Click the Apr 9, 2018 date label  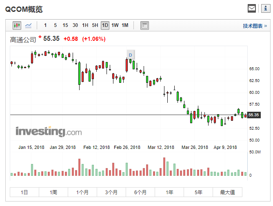click(225, 147)
